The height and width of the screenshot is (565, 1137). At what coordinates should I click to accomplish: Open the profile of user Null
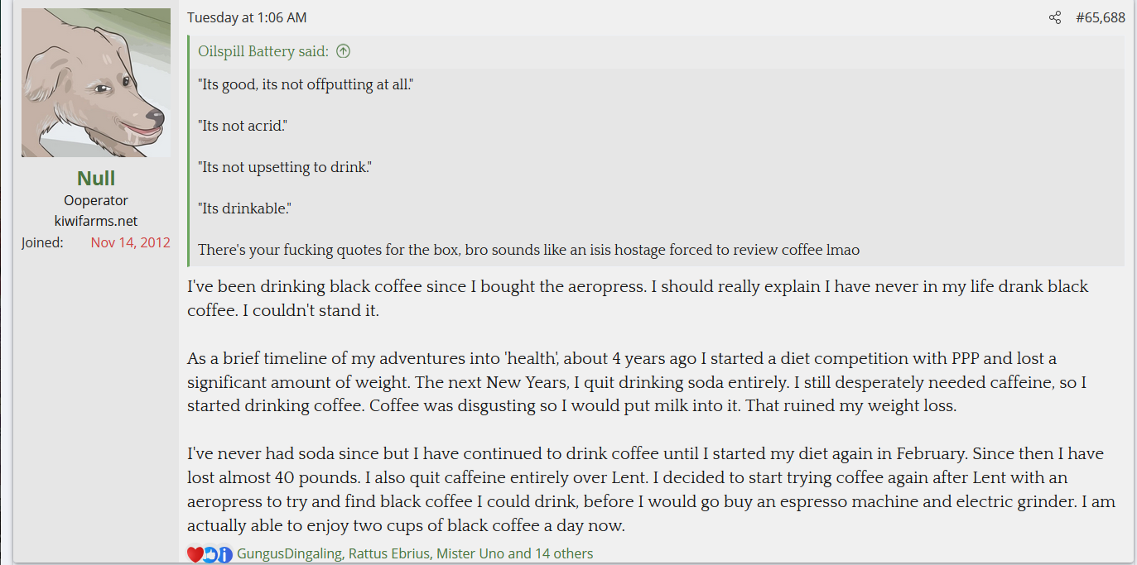tap(96, 178)
